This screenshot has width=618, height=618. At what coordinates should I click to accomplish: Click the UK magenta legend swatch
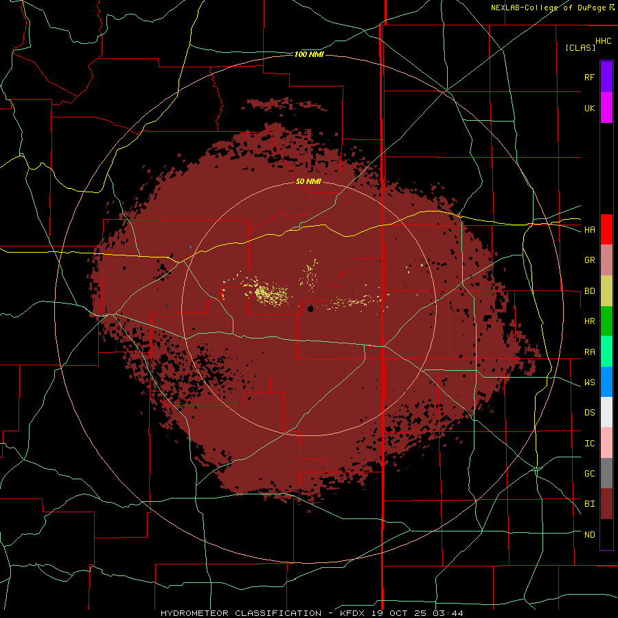(x=606, y=108)
